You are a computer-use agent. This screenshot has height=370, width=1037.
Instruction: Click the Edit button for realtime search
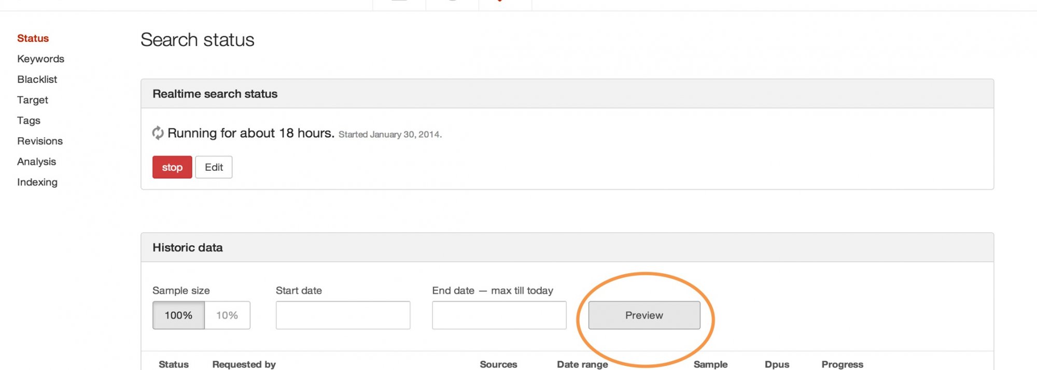(214, 167)
